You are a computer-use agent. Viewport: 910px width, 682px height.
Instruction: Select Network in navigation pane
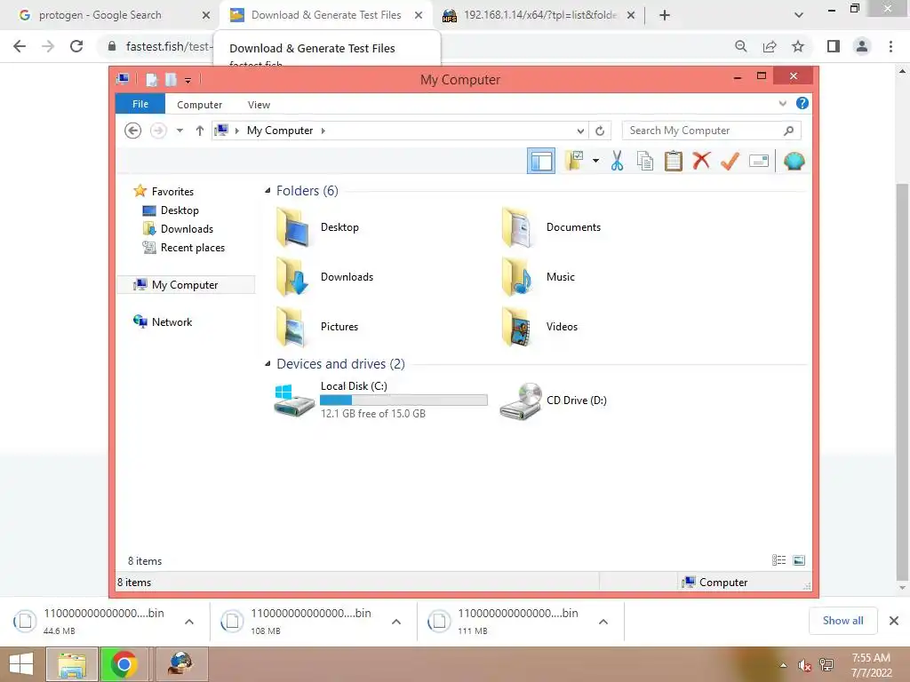point(163,321)
